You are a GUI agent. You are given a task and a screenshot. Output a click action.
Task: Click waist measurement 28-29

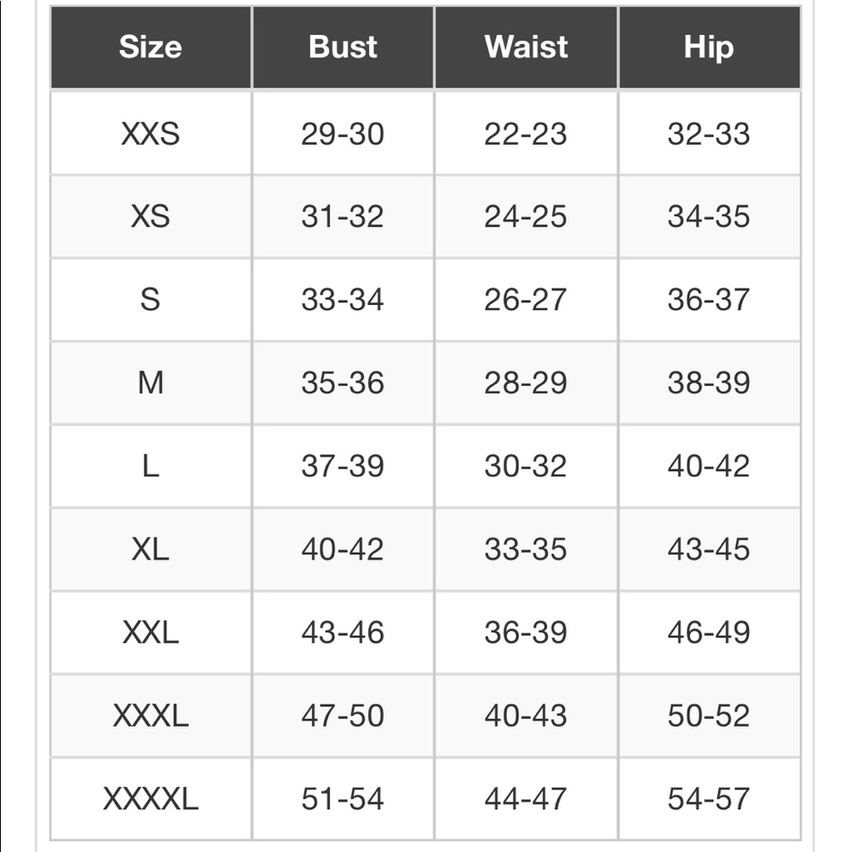[526, 383]
